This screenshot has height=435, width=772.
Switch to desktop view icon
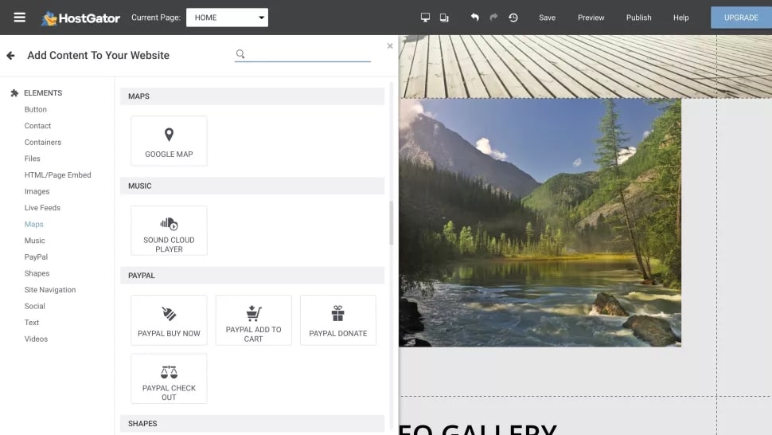coord(425,18)
